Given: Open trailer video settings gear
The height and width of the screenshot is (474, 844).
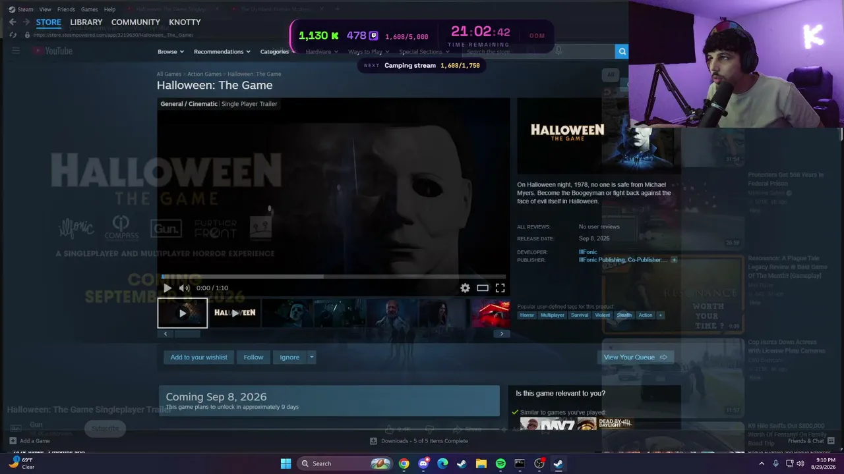Looking at the screenshot, I should [x=465, y=288].
